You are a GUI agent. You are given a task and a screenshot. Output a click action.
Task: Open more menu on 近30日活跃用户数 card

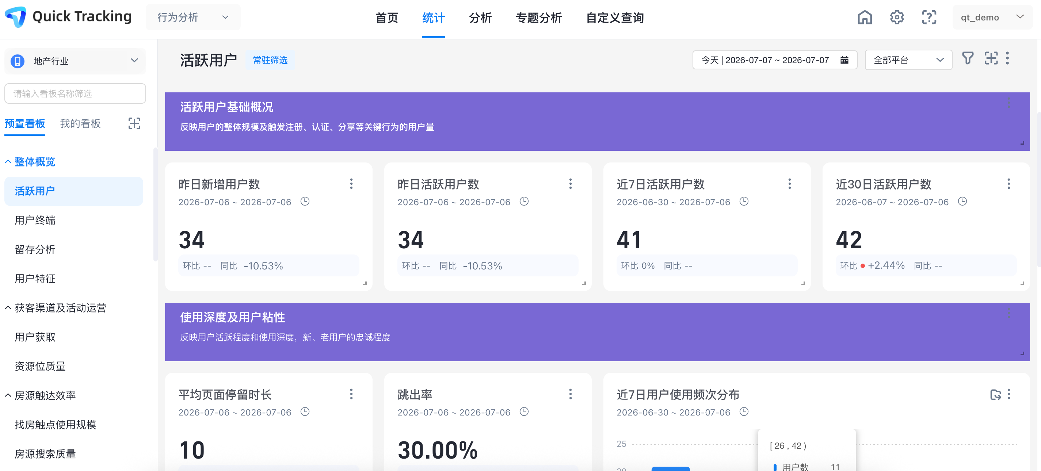point(1008,184)
